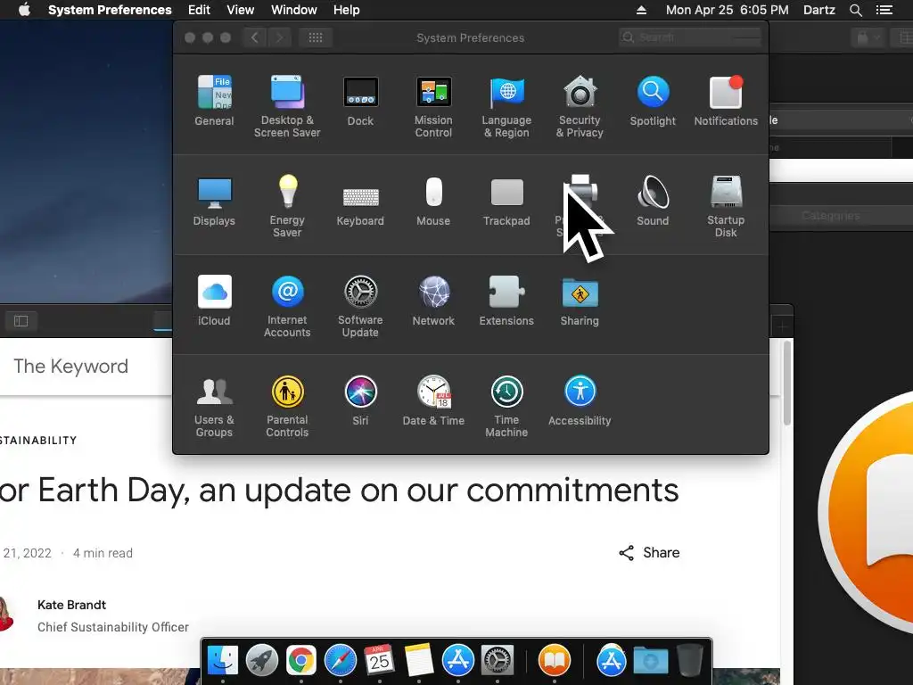This screenshot has width=913, height=685.
Task: Open Users & Groups preferences
Action: tap(214, 406)
